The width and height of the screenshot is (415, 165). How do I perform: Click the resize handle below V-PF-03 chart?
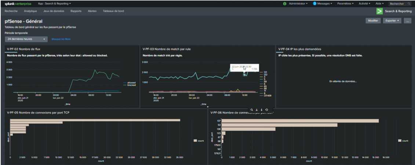coord(208,107)
